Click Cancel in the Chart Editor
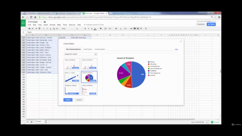The height and width of the screenshot is (136, 242). 79,100
